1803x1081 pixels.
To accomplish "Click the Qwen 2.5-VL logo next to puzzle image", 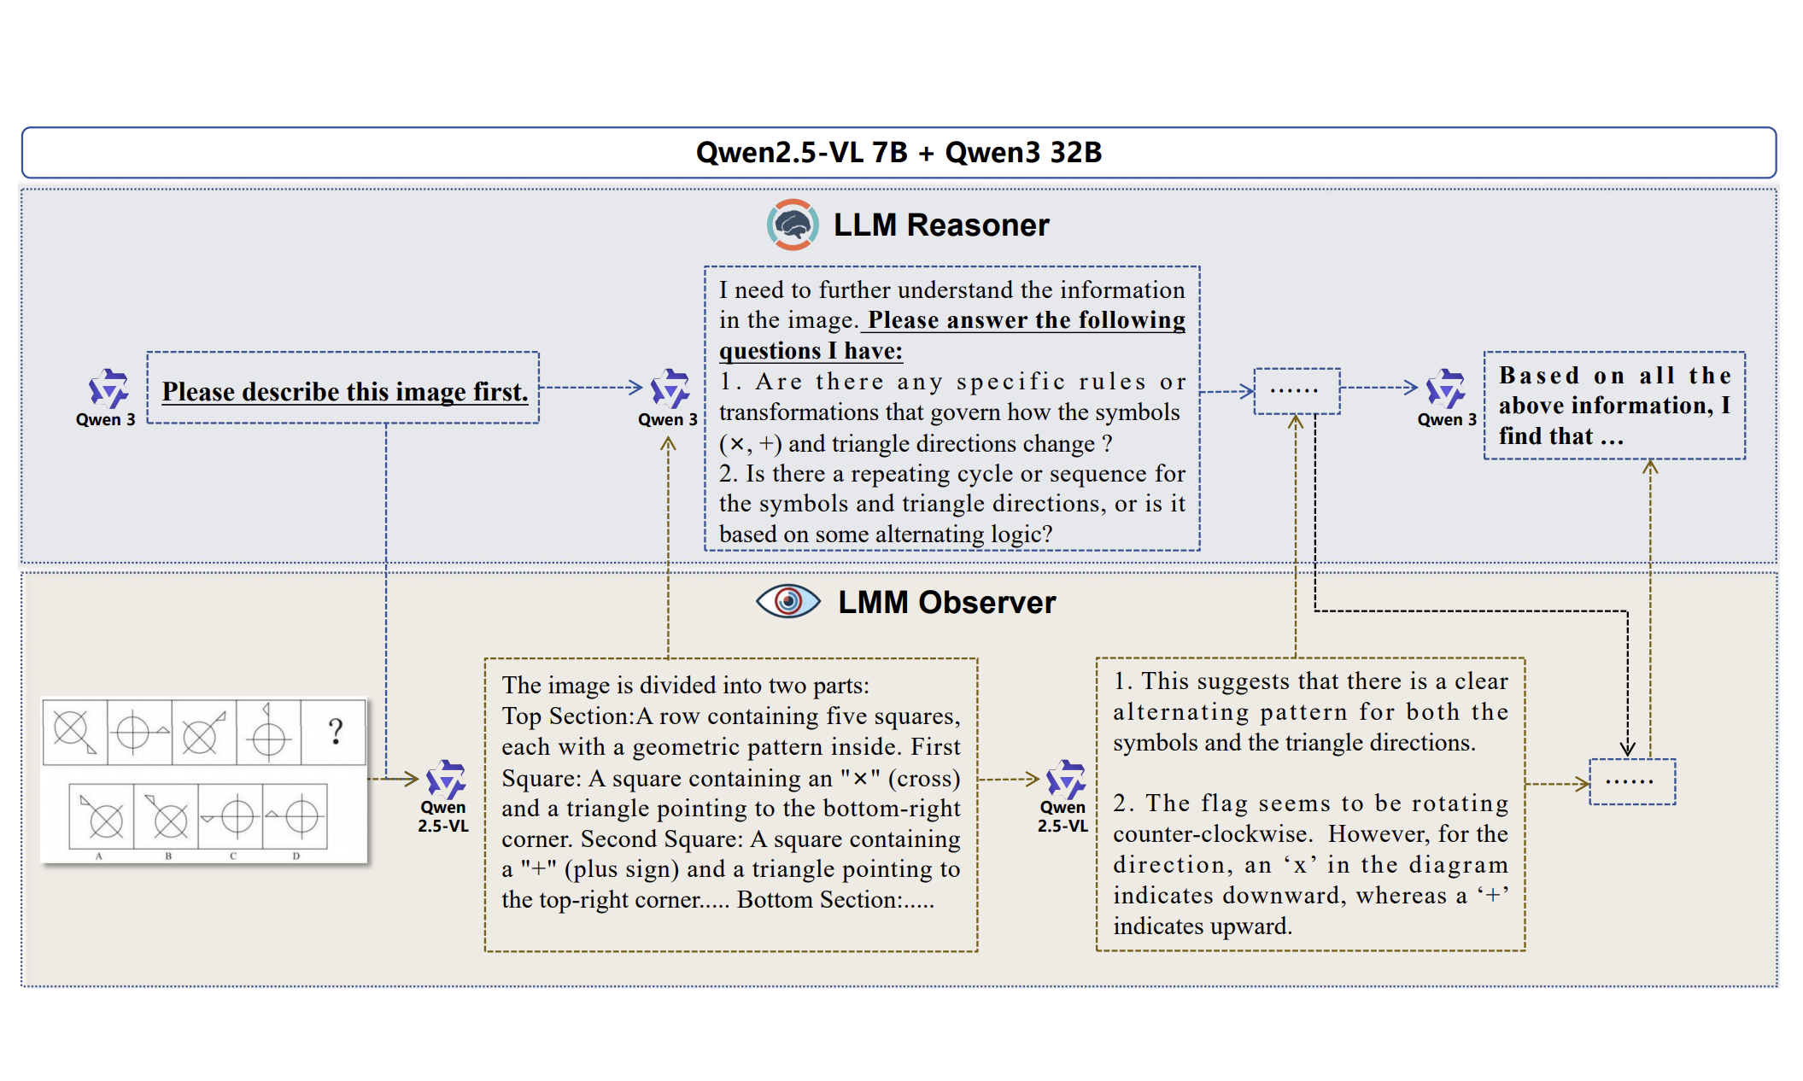I will [x=445, y=780].
